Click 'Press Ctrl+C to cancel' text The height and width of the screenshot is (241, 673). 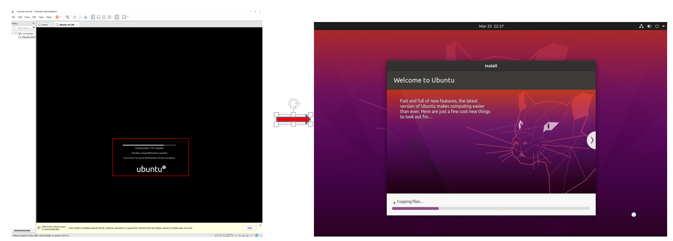(149, 158)
